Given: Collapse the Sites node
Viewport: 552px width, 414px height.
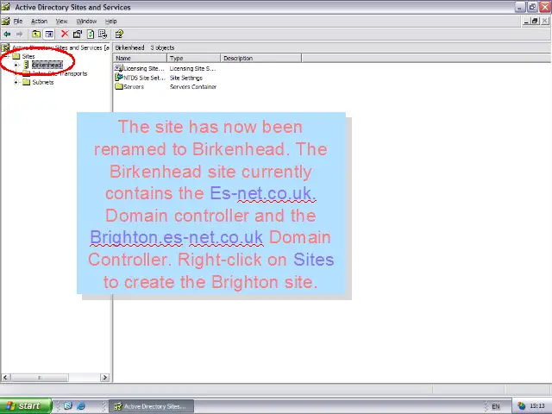Looking at the screenshot, I should click(x=6, y=56).
